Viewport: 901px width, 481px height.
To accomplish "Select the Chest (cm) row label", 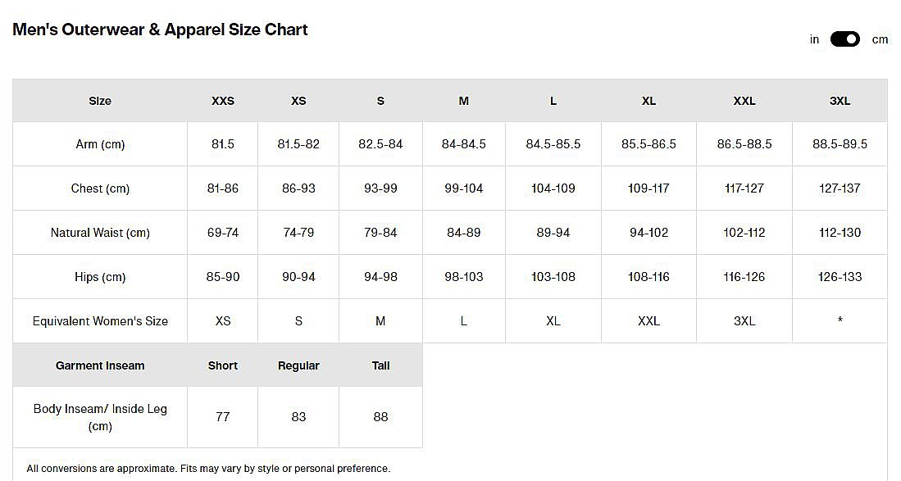I will point(100,188).
